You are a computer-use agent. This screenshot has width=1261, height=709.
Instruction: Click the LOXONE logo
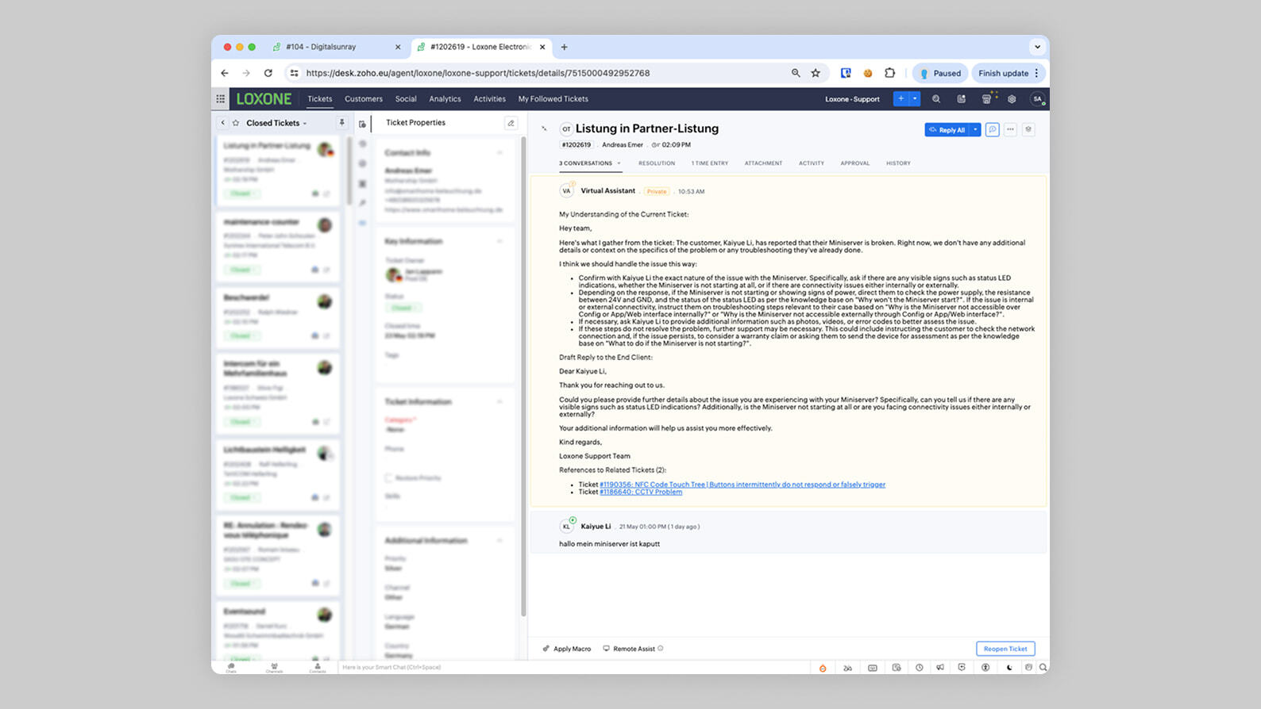click(x=264, y=99)
